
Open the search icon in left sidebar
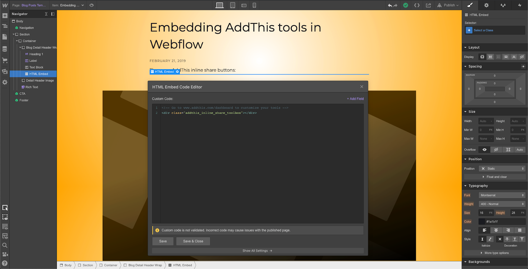pyautogui.click(x=5, y=245)
